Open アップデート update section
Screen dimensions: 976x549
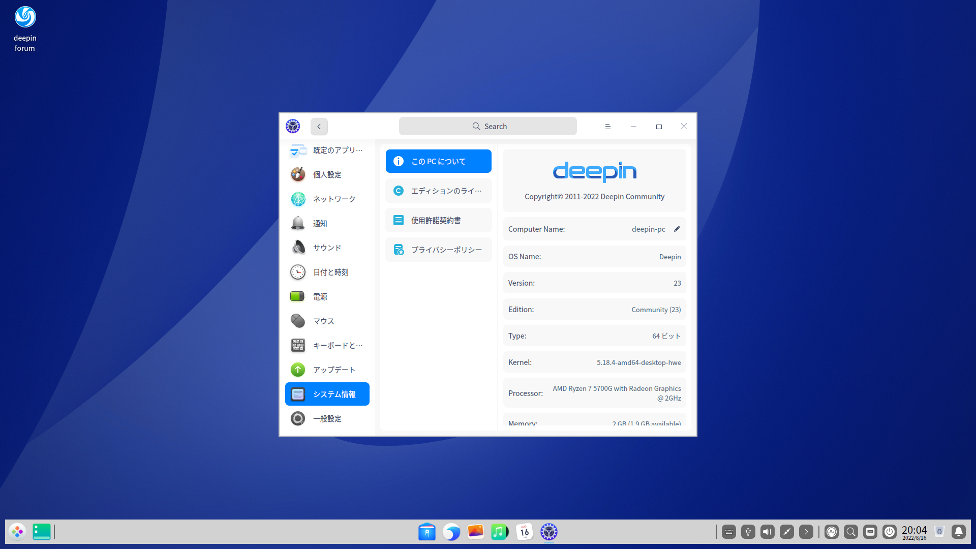[x=327, y=370]
